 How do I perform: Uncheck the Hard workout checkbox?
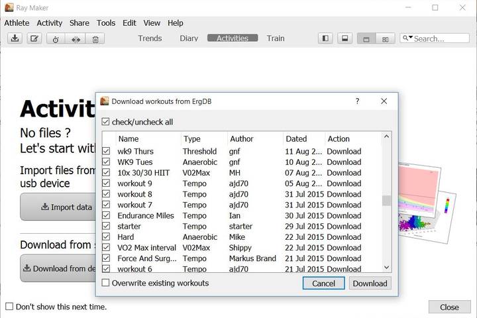coord(106,237)
